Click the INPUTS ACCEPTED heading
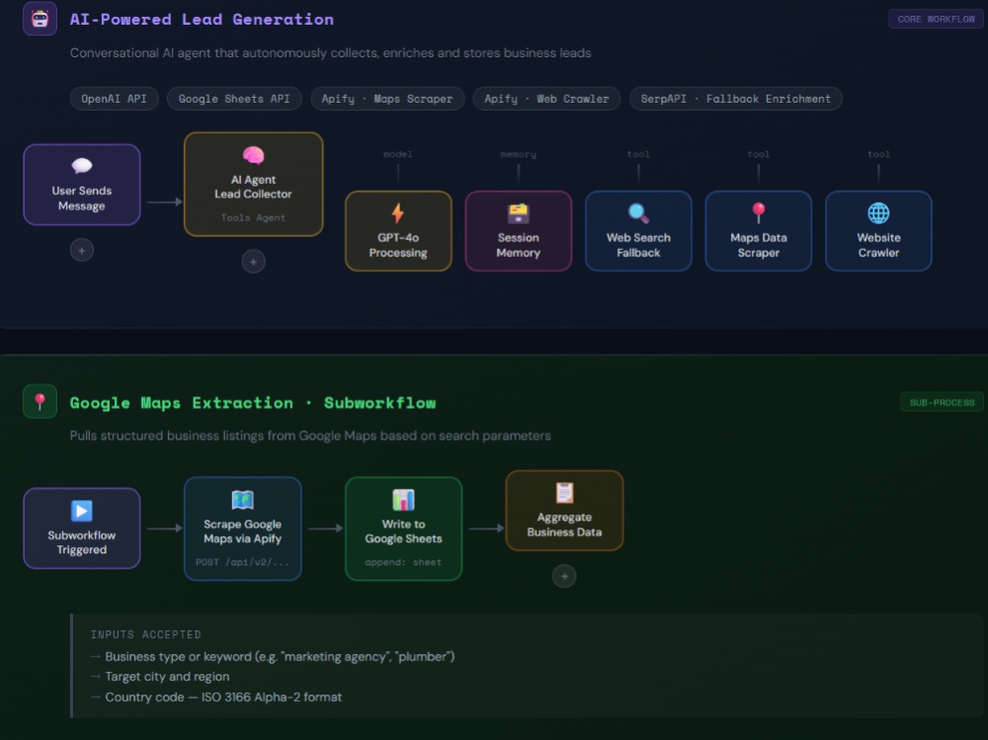Screen dimensions: 988x740 click(x=145, y=634)
